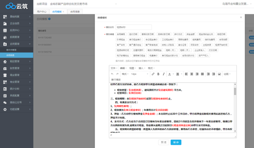Open the 边距 margin dropdown
Image resolution: width=254 pixels, height=148 pixels.
pos(227,74)
